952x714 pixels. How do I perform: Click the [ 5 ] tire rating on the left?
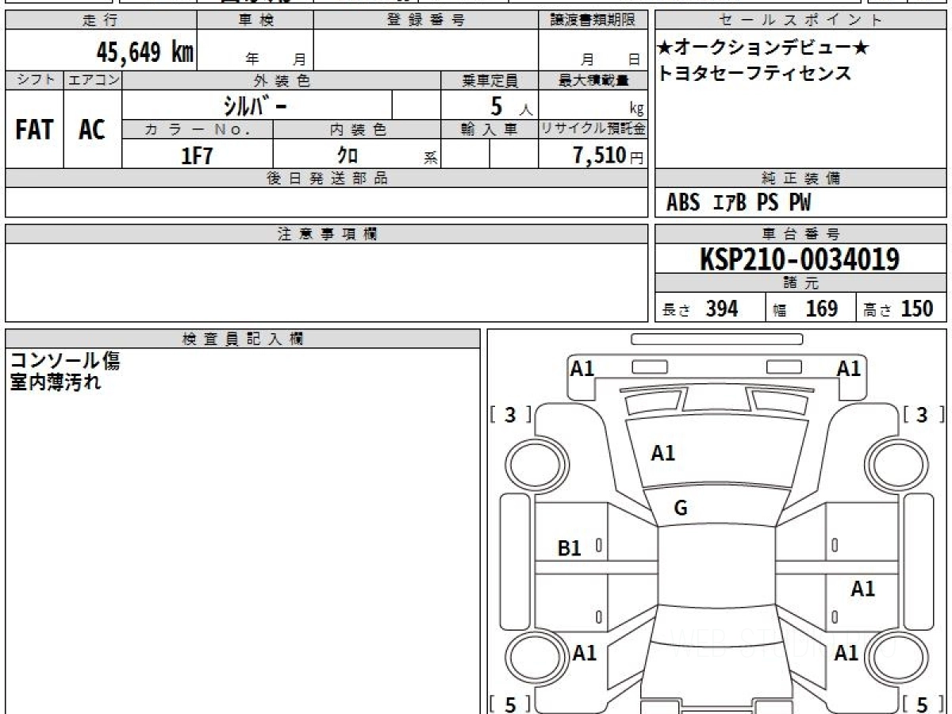click(510, 704)
